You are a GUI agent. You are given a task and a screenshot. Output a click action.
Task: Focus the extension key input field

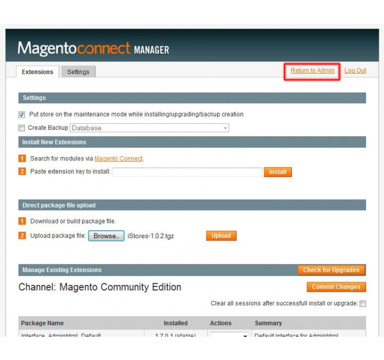point(187,172)
